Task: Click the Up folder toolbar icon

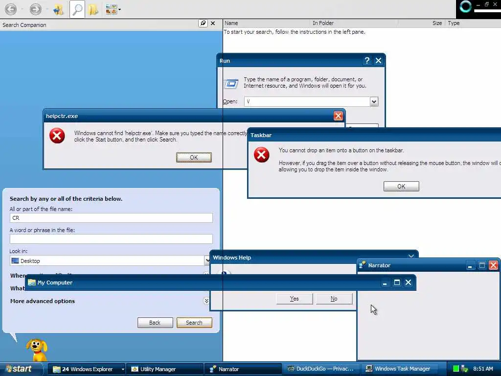Action: [x=59, y=10]
